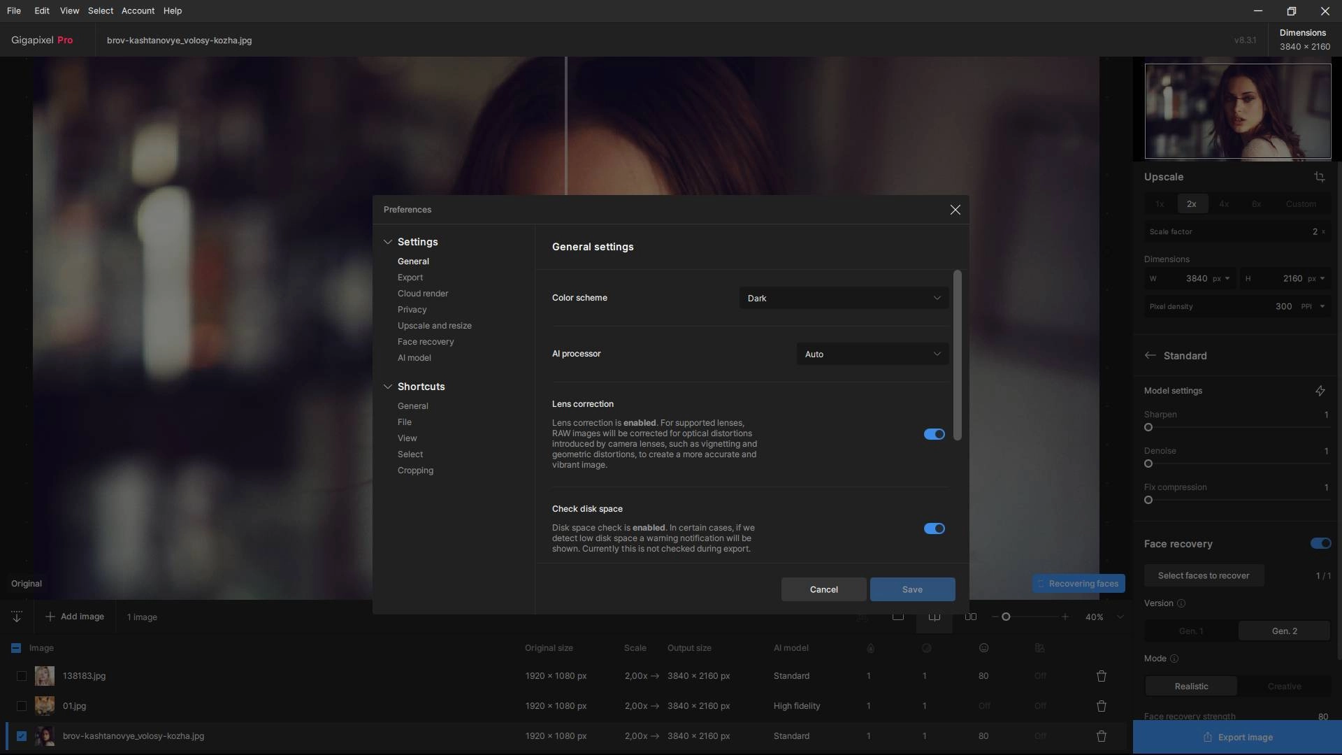Click the sharpen column header icon
Image resolution: width=1342 pixels, height=755 pixels.
870,648
